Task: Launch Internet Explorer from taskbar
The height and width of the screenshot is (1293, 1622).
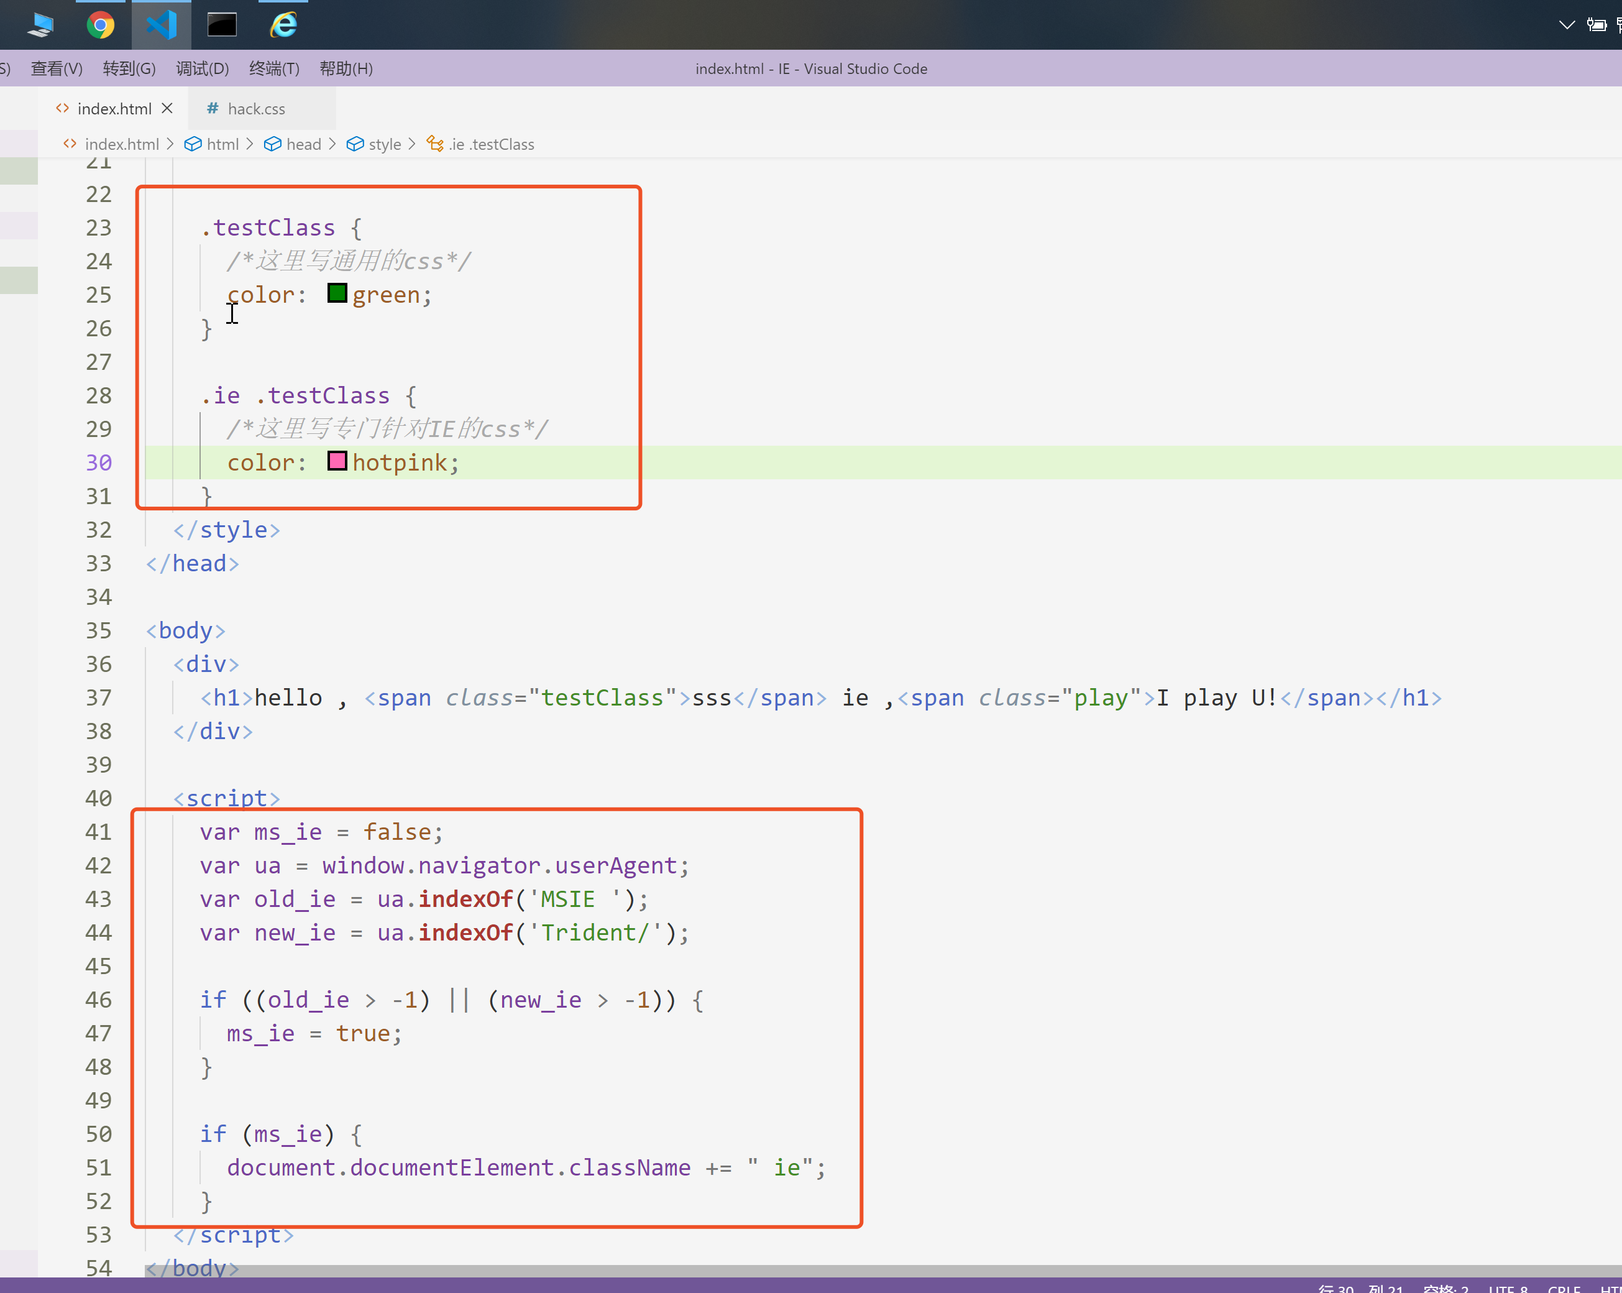Action: 283,25
